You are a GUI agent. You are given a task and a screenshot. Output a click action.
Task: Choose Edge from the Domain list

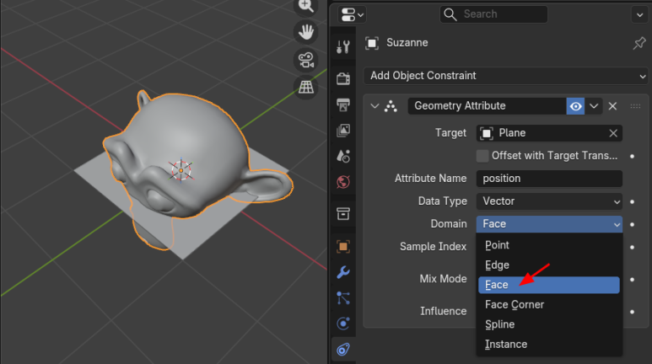pyautogui.click(x=549, y=265)
